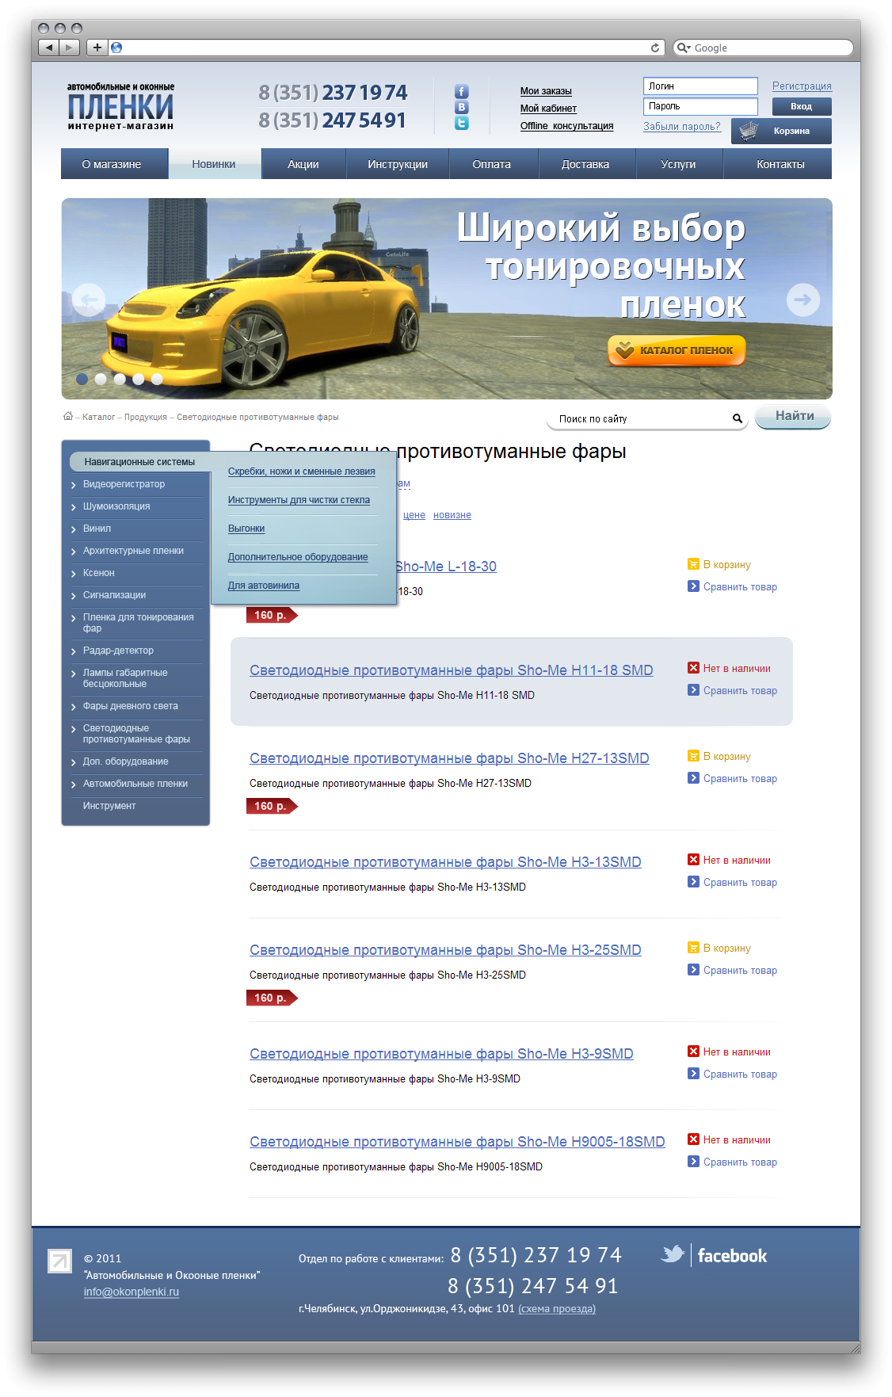Reload the page with refresh icon
The height and width of the screenshot is (1397, 892).
tap(655, 48)
